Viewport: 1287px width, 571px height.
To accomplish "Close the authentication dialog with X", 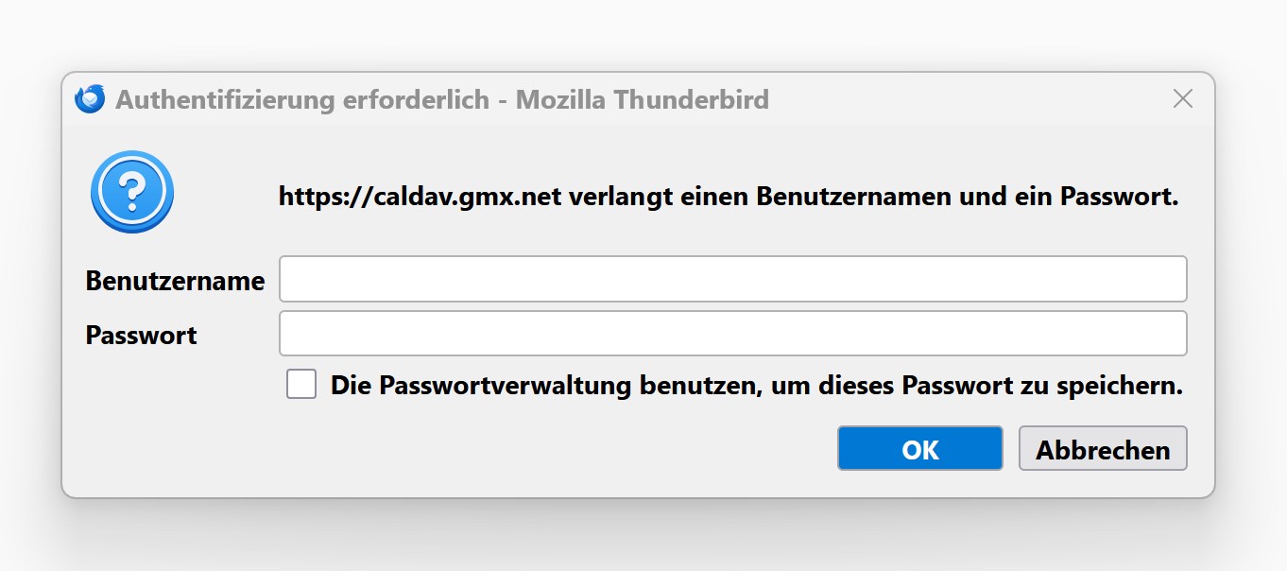I will [1182, 98].
